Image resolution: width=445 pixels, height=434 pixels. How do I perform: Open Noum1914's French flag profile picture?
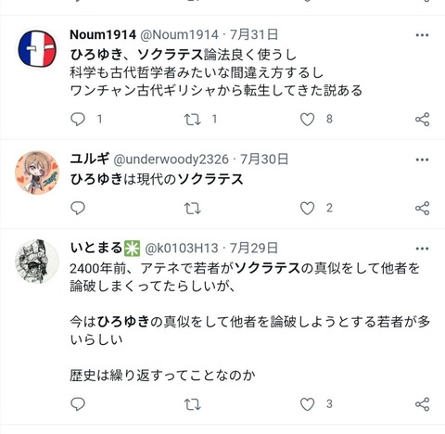(37, 48)
